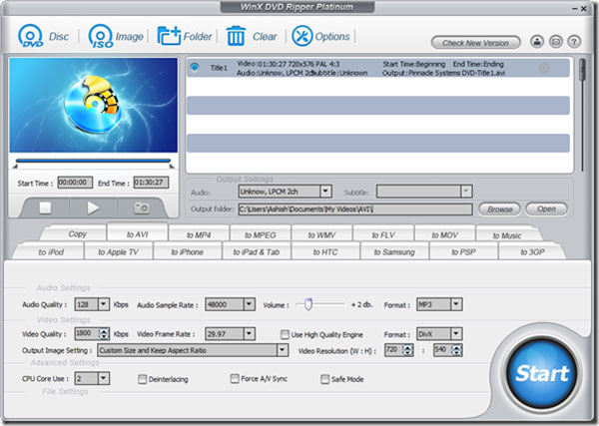
Task: Click the DVD preview thumbnail
Action: pos(94,105)
